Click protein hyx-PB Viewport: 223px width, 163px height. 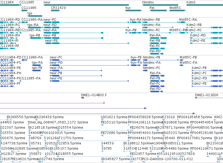point(136,60)
